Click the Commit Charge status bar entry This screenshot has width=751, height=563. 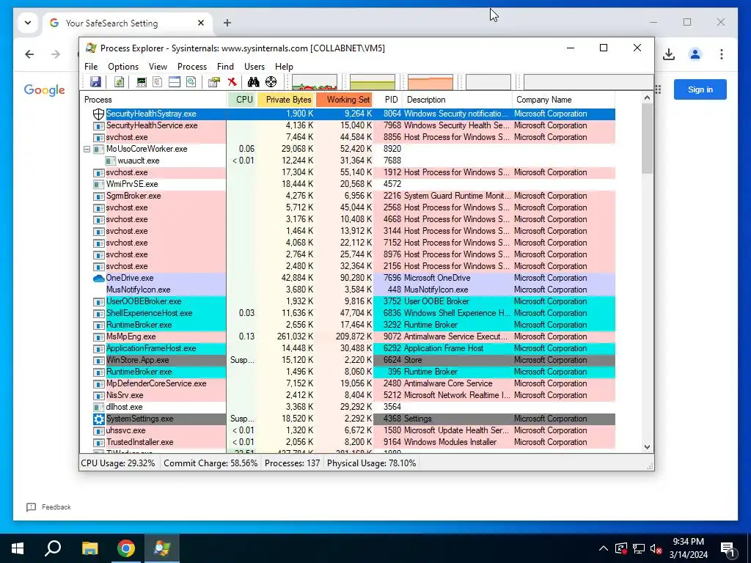(210, 463)
